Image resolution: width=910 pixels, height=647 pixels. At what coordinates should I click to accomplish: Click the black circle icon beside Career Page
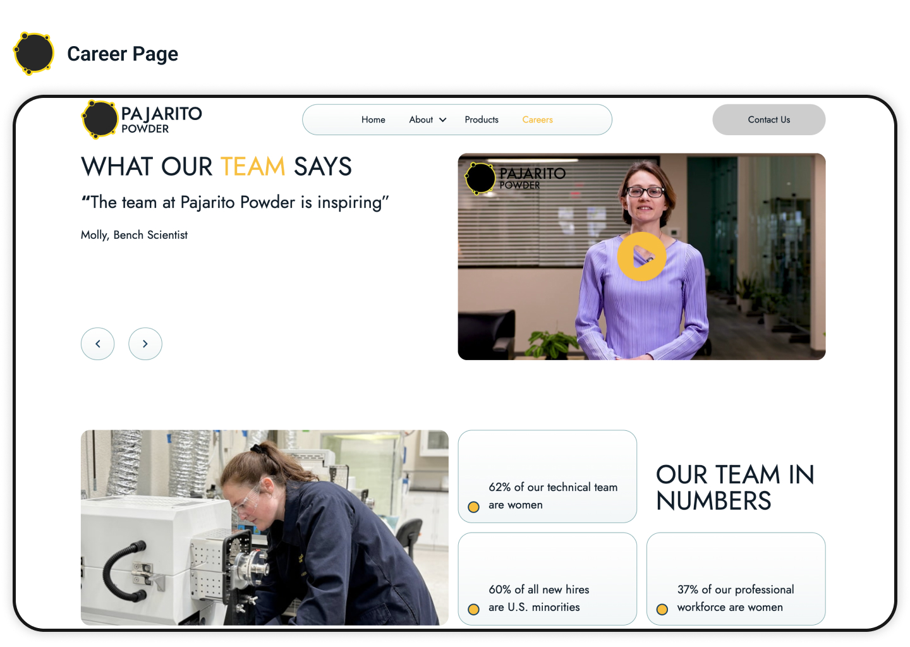pyautogui.click(x=34, y=54)
